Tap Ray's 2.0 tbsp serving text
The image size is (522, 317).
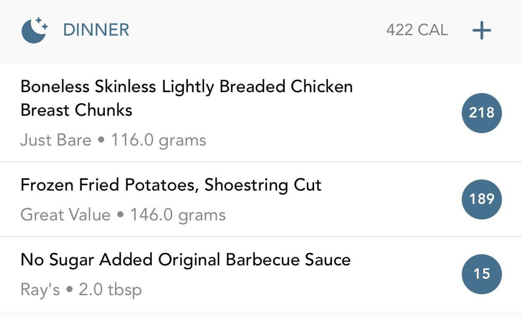[81, 290]
